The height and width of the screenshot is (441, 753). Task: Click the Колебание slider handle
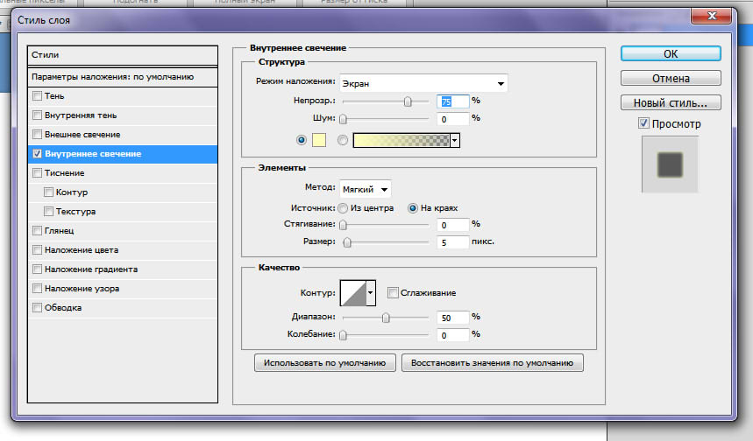coord(343,335)
